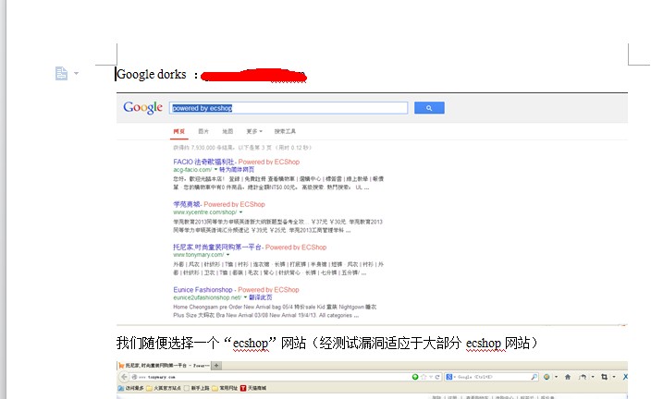The height and width of the screenshot is (399, 651).
Task: Click the browser home icon
Action: pos(568,377)
